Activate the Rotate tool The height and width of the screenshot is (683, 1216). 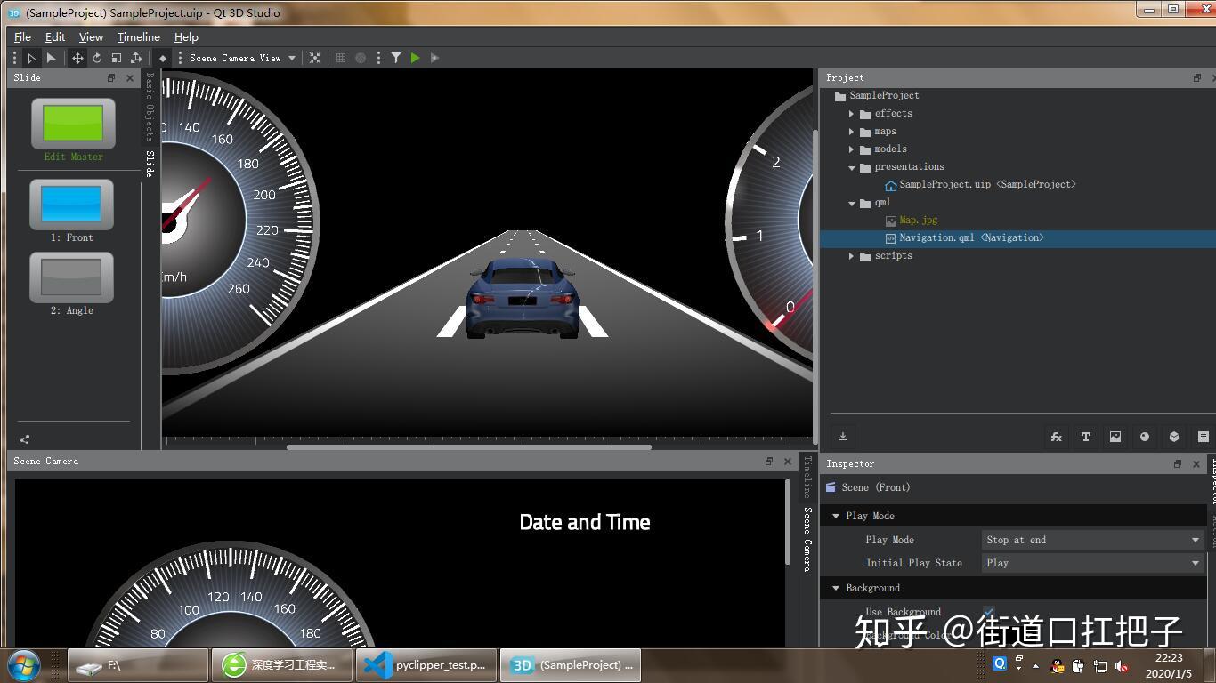[96, 58]
